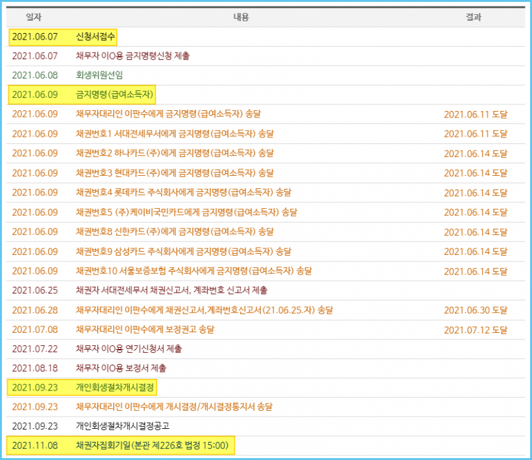
Task: Select 채무자 이O용 금지명령신청 제출 entry
Action: pos(132,56)
